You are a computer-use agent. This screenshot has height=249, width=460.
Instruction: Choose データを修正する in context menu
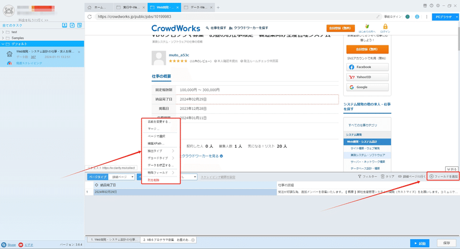click(x=160, y=166)
